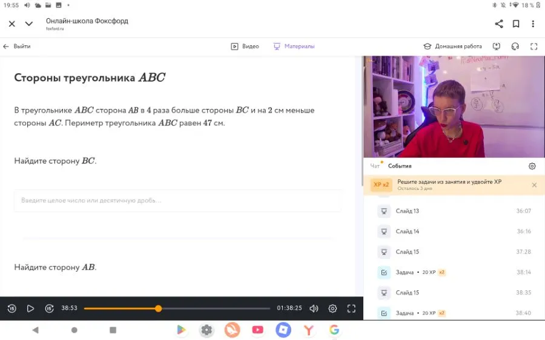The image size is (545, 340).
Task: Open Домашняя работа
Action: pyautogui.click(x=452, y=46)
